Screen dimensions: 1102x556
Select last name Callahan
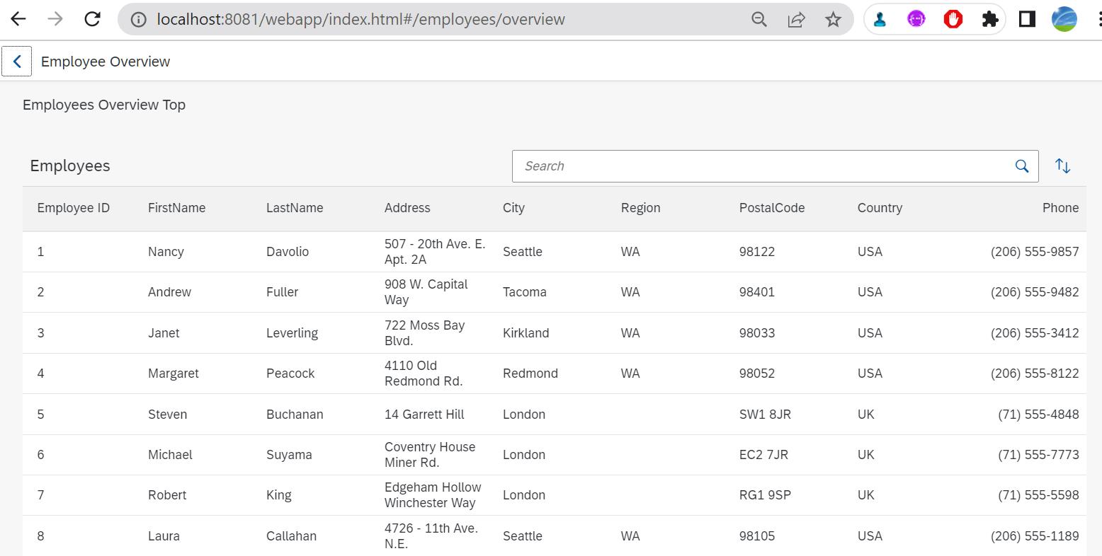(291, 536)
